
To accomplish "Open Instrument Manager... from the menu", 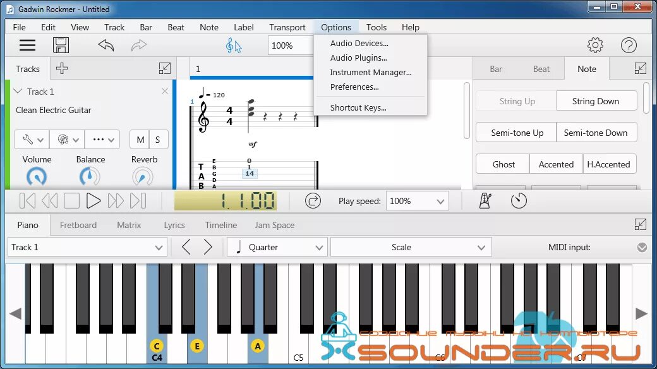I will tap(371, 72).
